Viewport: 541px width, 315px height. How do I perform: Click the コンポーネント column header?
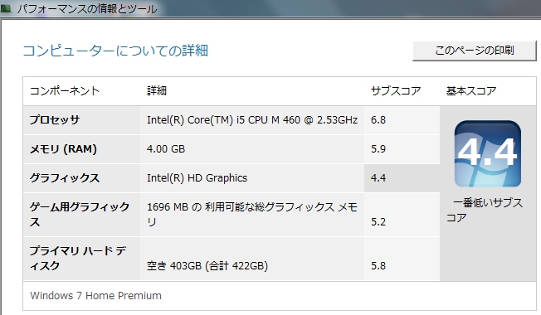click(x=65, y=91)
